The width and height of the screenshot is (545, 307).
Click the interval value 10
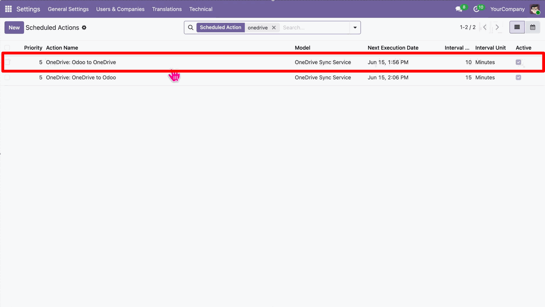(468, 62)
